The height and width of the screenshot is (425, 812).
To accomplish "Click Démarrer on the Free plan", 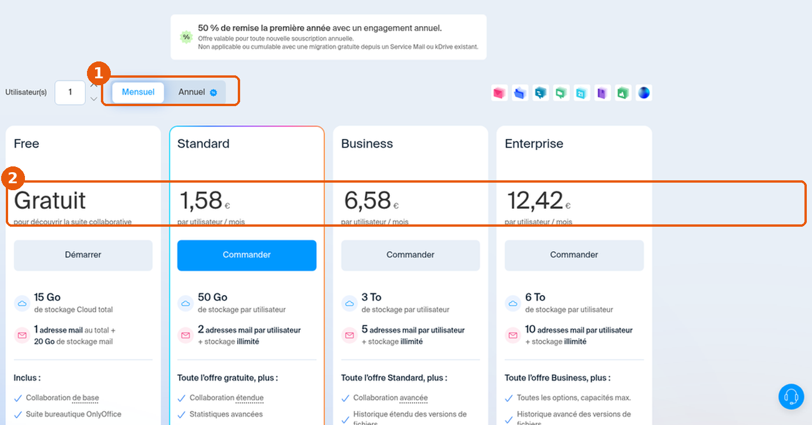I will (83, 255).
